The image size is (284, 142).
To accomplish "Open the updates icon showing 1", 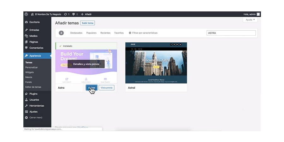I will tap(65, 14).
